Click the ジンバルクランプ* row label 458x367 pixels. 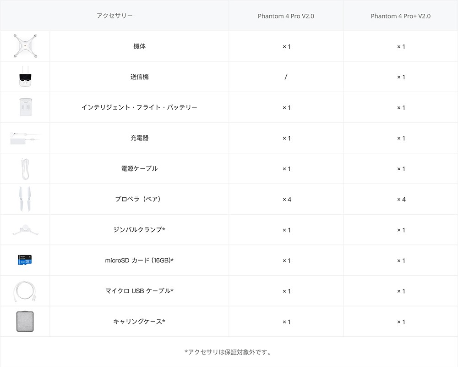click(139, 230)
